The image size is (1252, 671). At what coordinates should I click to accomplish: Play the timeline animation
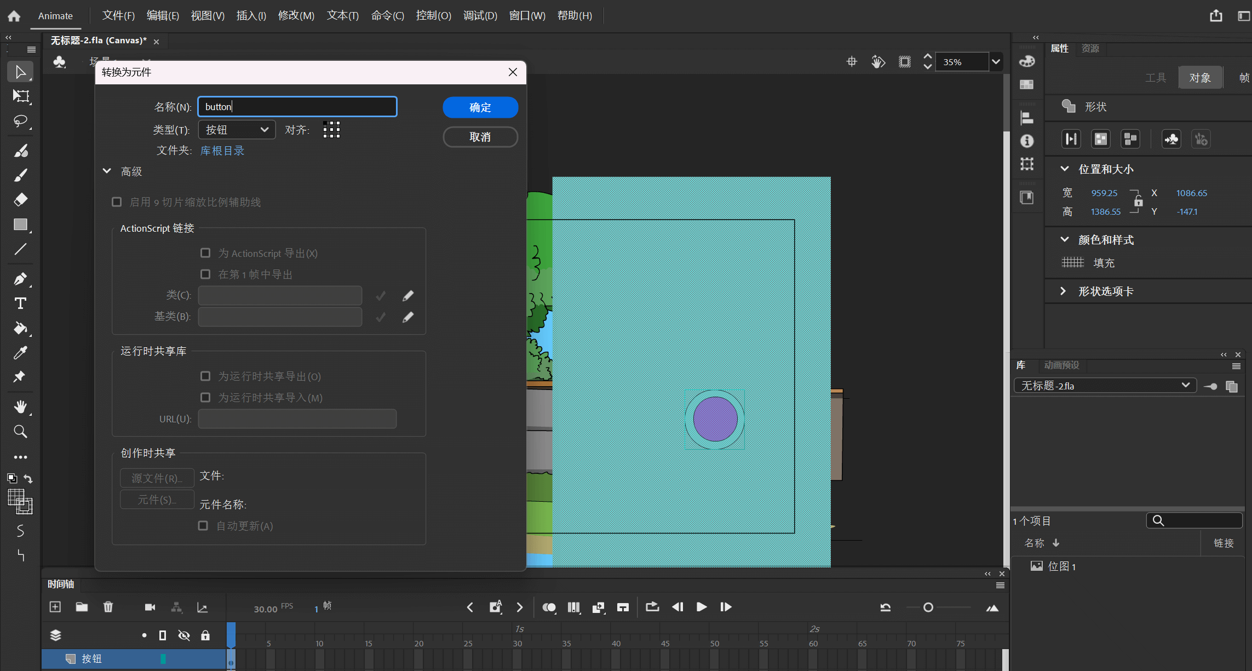701,607
